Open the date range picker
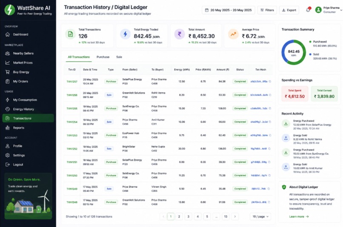Viewport: 343px width, 227px height. pos(228,10)
